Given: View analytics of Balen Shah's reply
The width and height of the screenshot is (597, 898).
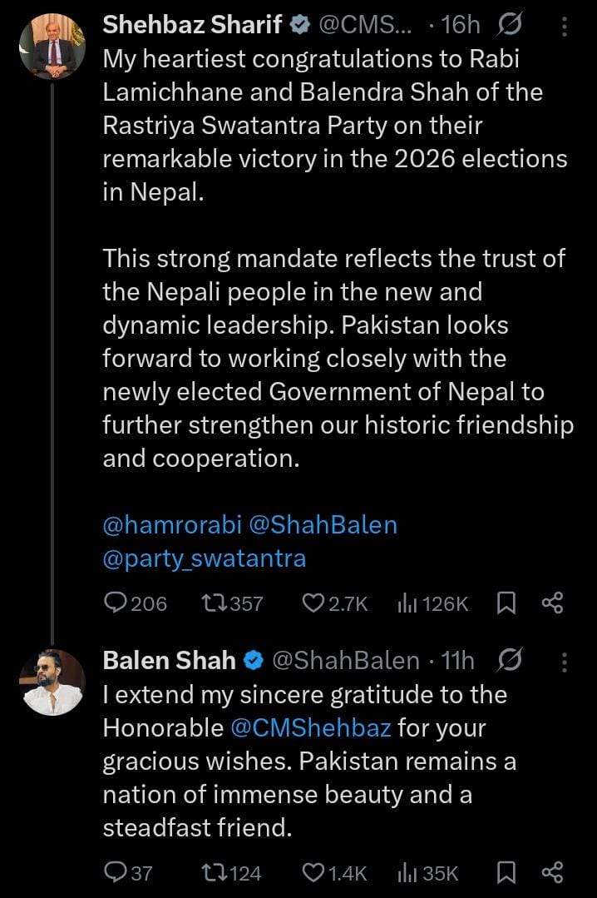Looking at the screenshot, I should point(407,872).
